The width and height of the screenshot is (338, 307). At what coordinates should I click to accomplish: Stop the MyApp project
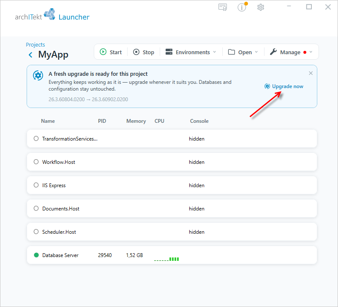[144, 52]
